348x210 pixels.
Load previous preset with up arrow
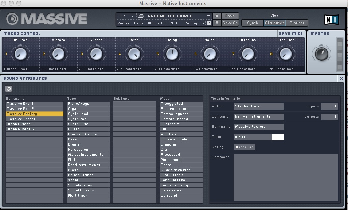coord(217,16)
